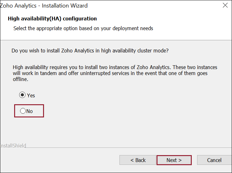This screenshot has height=173, width=232.
Task: Click the "Yes" option label text
Action: (31, 95)
